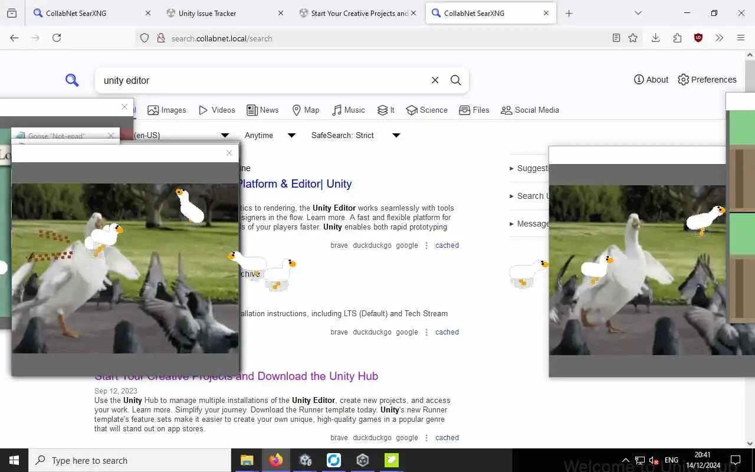
Task: Open the About page
Action: click(x=651, y=80)
